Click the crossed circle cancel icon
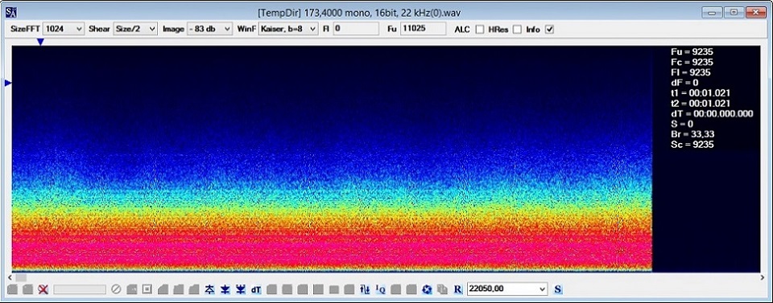This screenshot has width=773, height=303. pos(116,289)
